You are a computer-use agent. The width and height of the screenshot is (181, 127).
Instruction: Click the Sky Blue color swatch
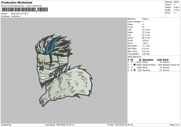click(135, 70)
